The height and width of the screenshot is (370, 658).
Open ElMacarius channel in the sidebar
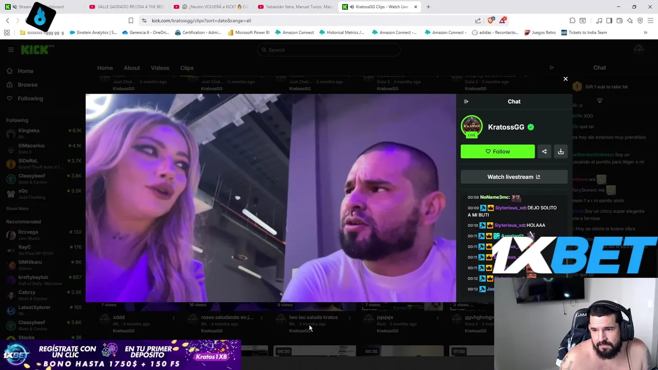coord(44,148)
